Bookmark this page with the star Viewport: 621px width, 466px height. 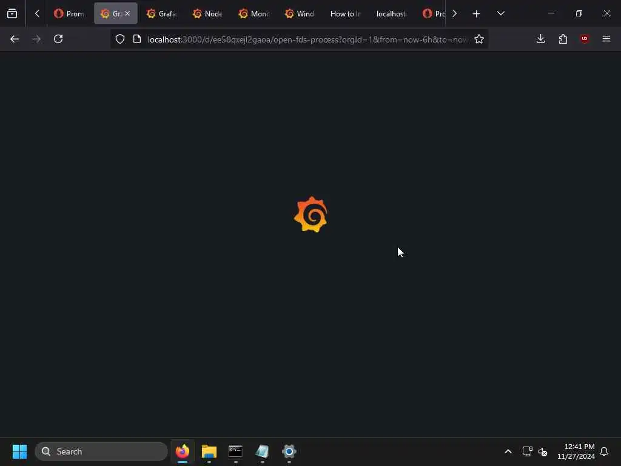pos(479,39)
